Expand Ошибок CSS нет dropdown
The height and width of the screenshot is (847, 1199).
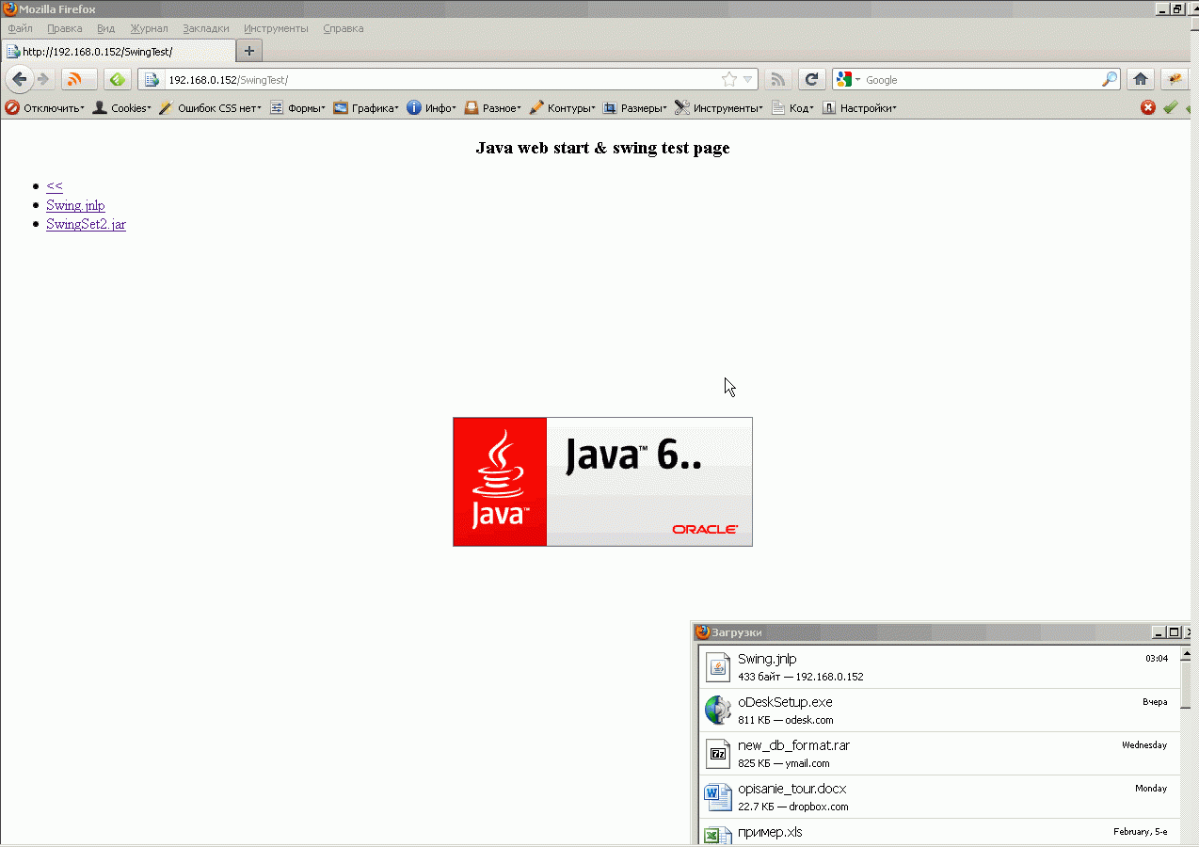click(210, 108)
